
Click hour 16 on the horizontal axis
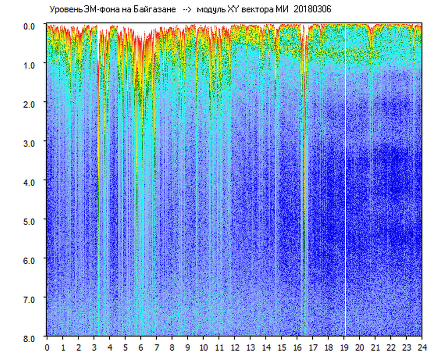297,347
